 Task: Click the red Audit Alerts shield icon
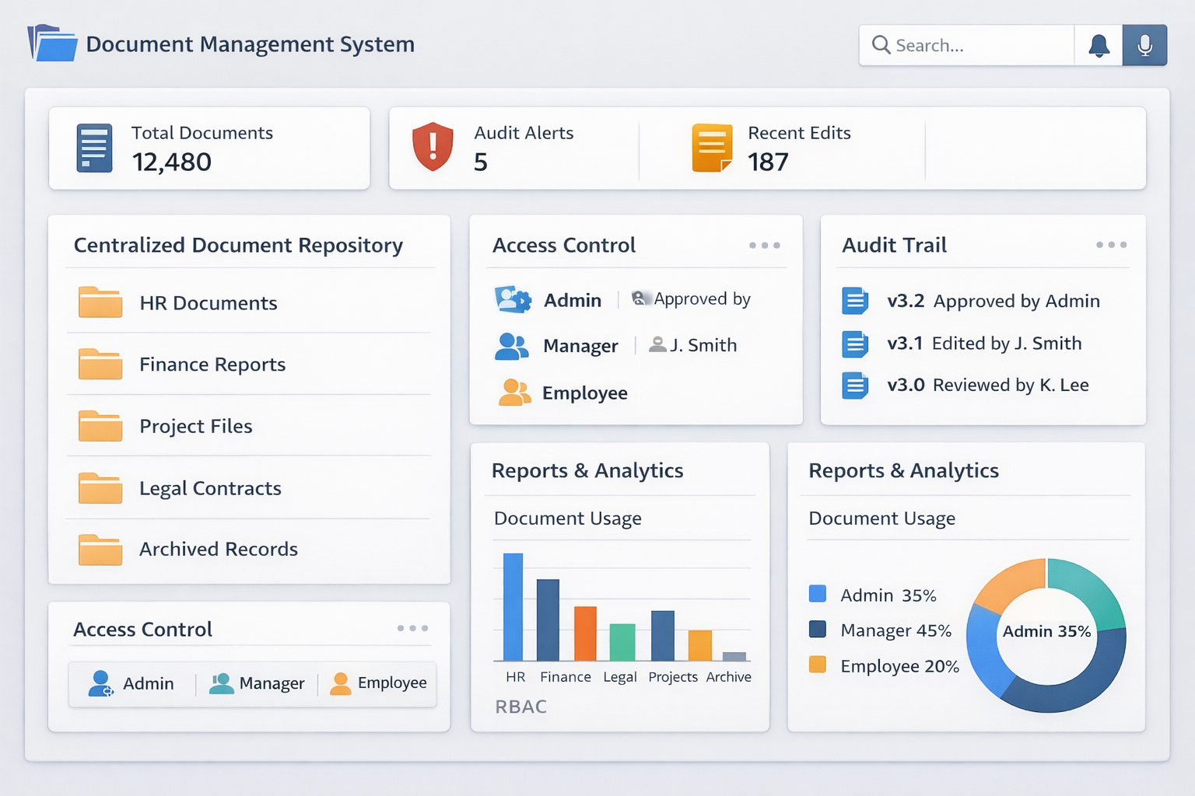tap(433, 147)
